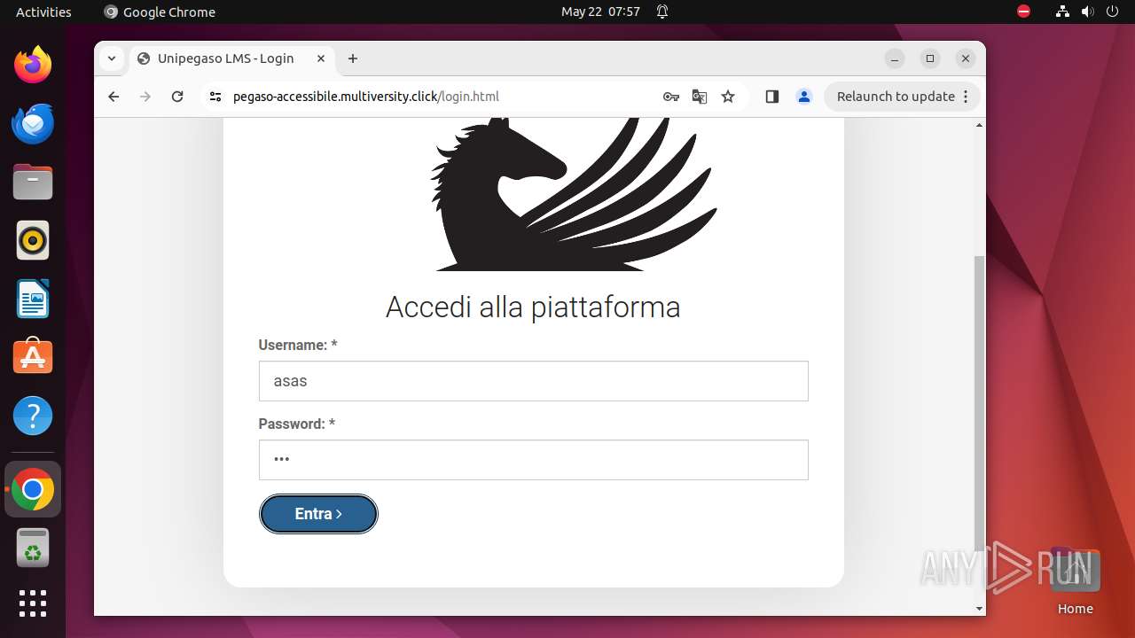Open Help from the dock

click(33, 416)
